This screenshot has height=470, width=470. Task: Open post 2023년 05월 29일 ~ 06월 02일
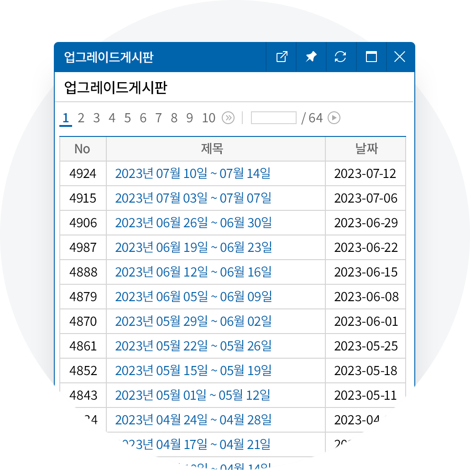click(193, 321)
